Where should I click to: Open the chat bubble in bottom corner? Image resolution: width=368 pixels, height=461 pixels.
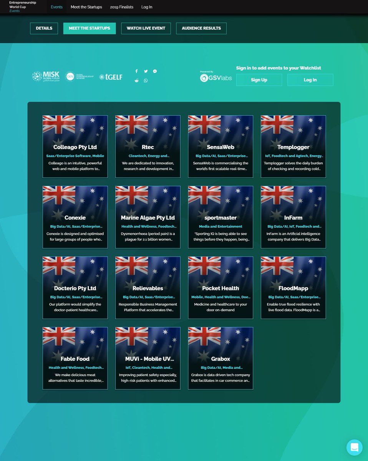pos(354,447)
